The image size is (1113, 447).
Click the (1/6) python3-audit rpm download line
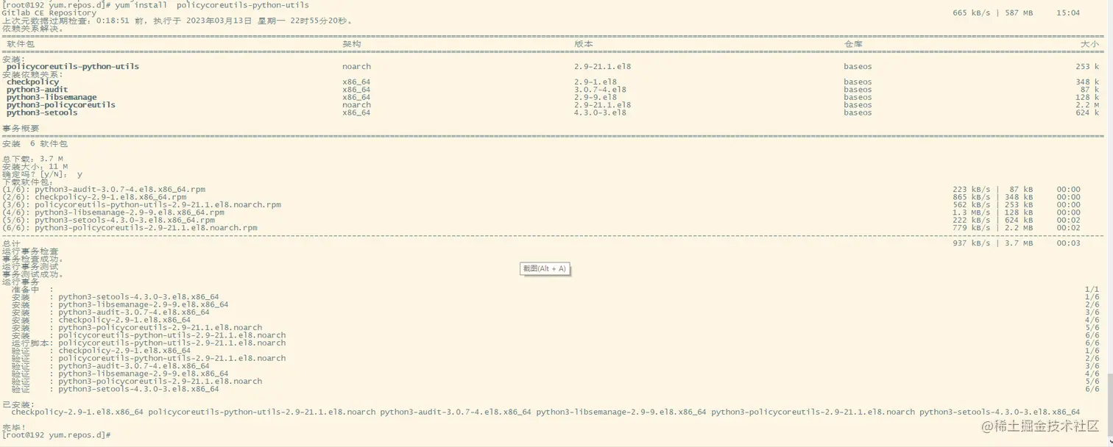[x=104, y=190]
